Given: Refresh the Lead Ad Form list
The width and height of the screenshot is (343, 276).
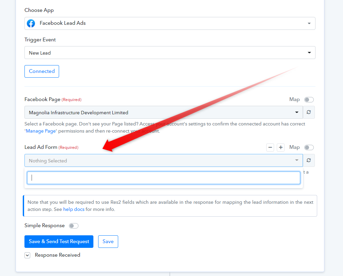Looking at the screenshot, I should coord(309,160).
